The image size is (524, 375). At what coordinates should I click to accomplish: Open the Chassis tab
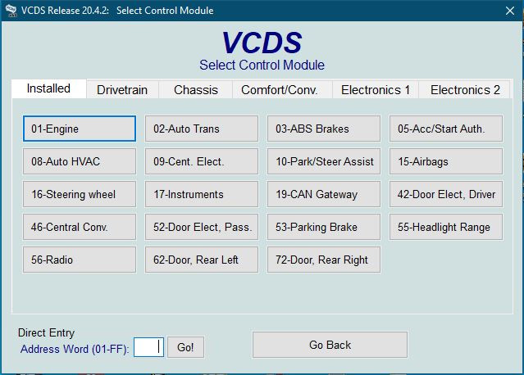pos(196,90)
